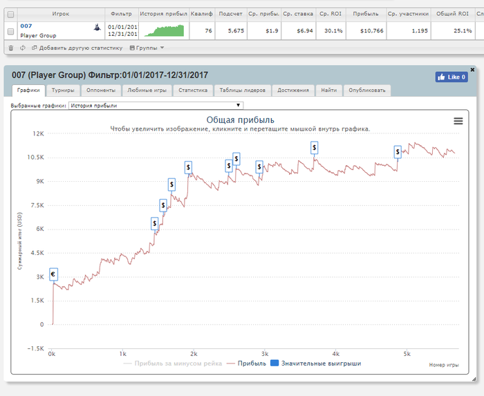Click the $10,766 profit cell
484x396 pixels.
pos(366,30)
